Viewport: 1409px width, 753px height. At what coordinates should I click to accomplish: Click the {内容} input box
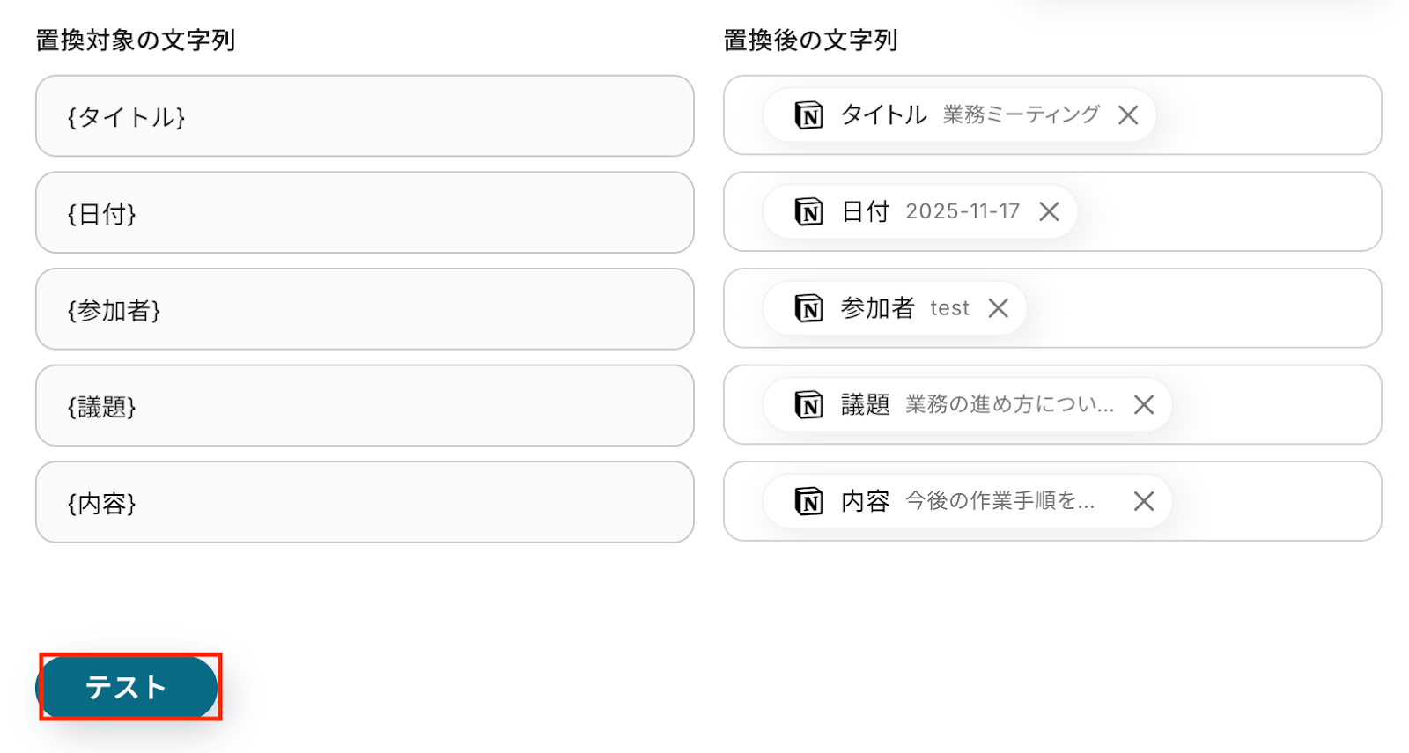[365, 503]
